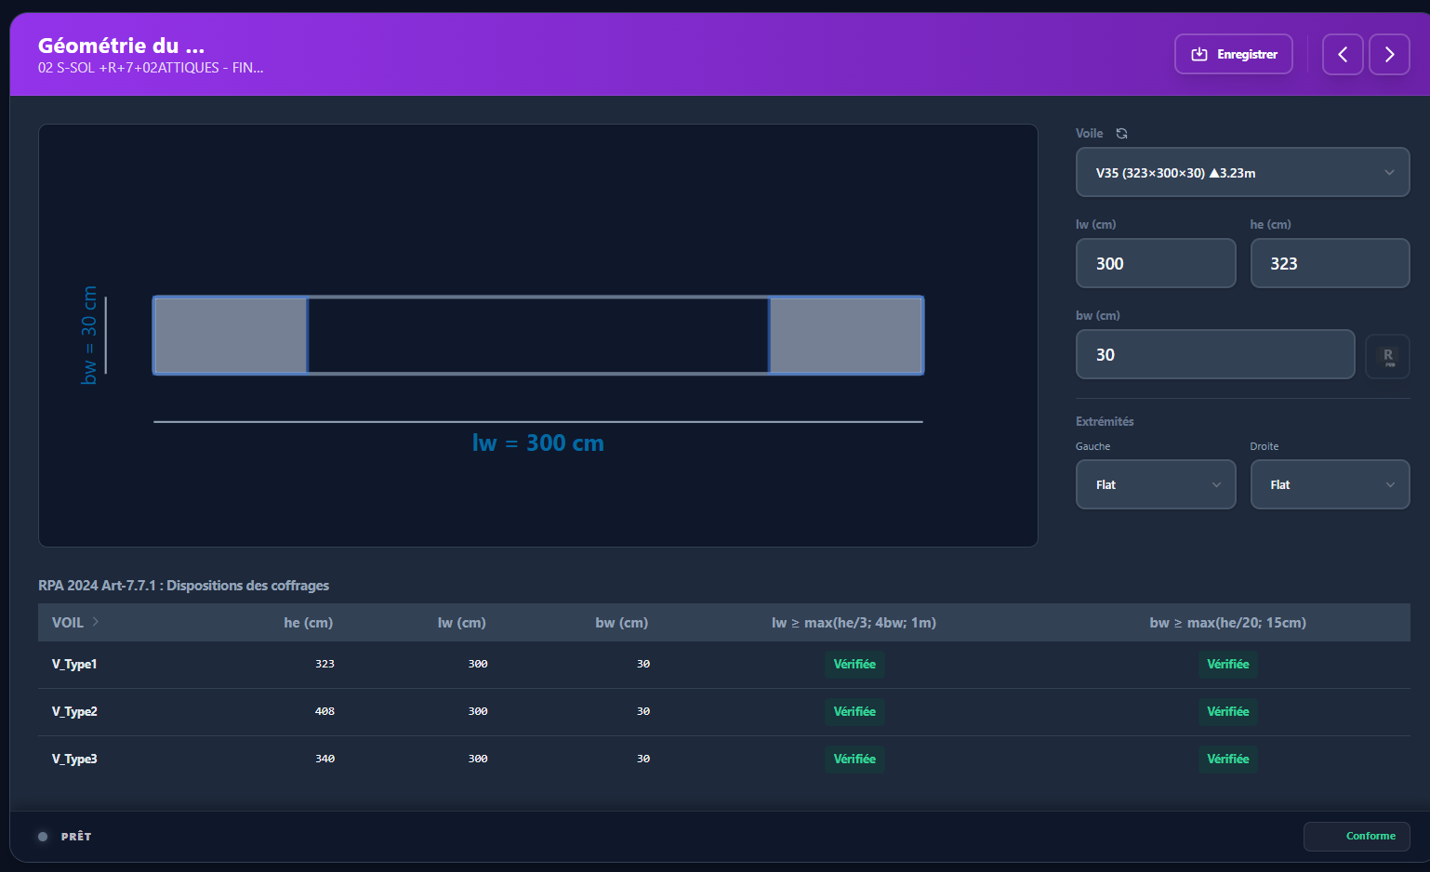1430x872 pixels.
Task: Click the save icon inside Enregistrer button
Action: click(1198, 54)
